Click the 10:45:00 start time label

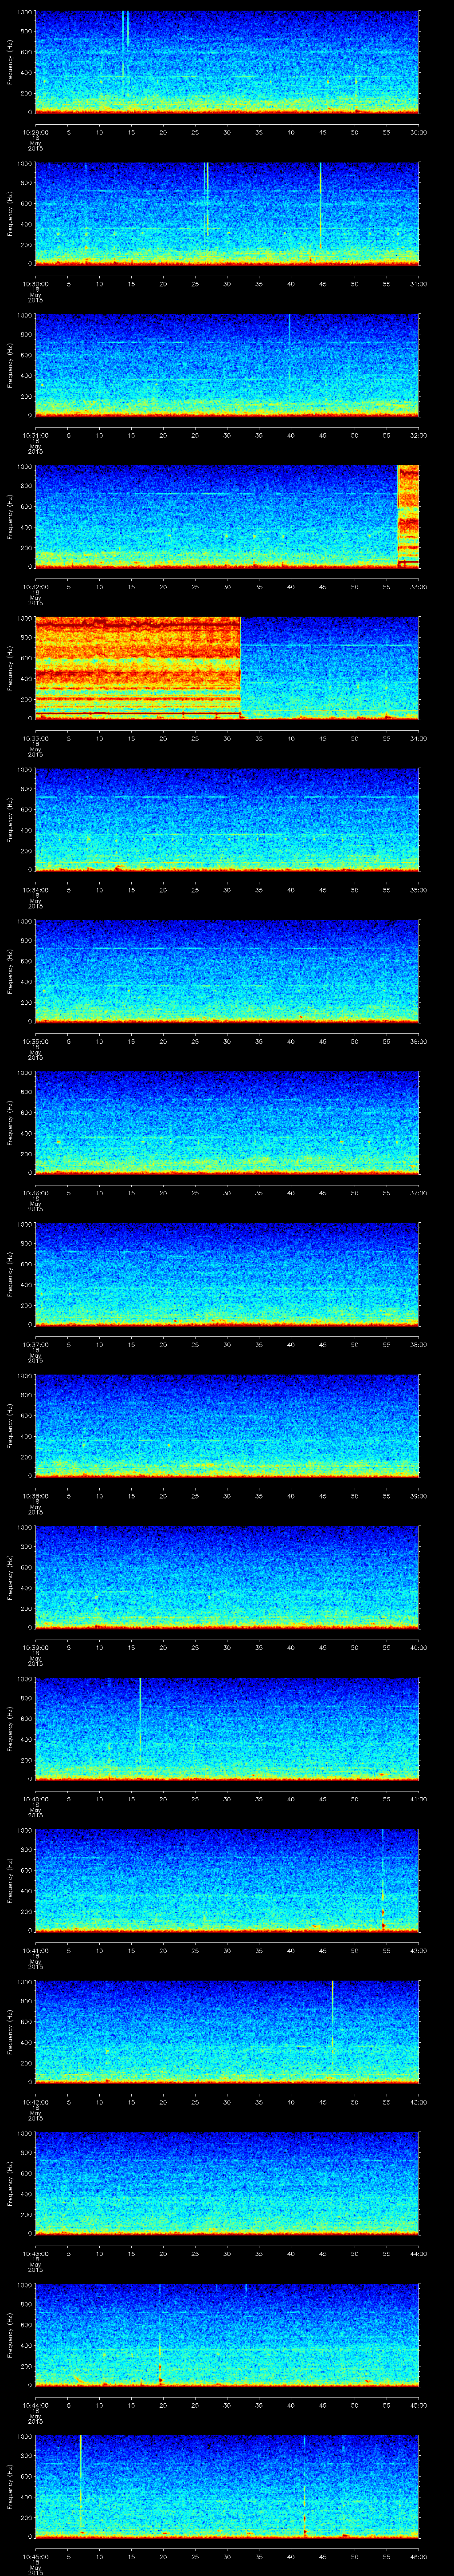[x=35, y=2556]
